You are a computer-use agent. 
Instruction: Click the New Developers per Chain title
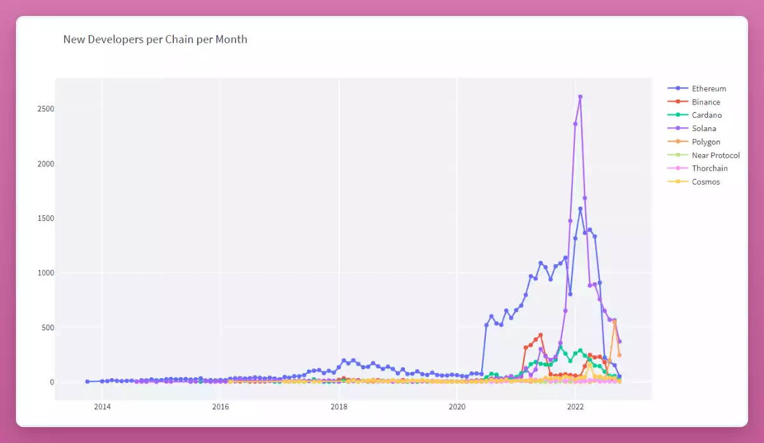(x=155, y=39)
